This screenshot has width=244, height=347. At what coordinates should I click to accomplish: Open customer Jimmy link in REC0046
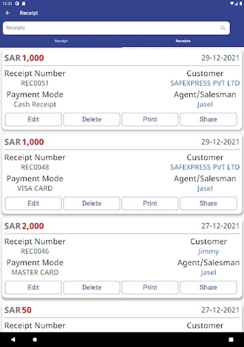tap(209, 251)
